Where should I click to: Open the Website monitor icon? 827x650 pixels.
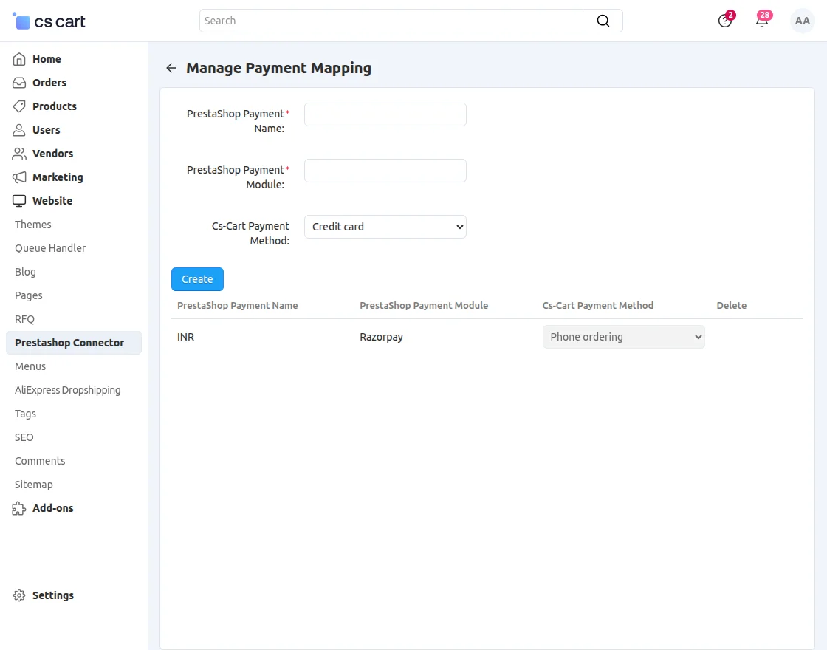click(20, 201)
